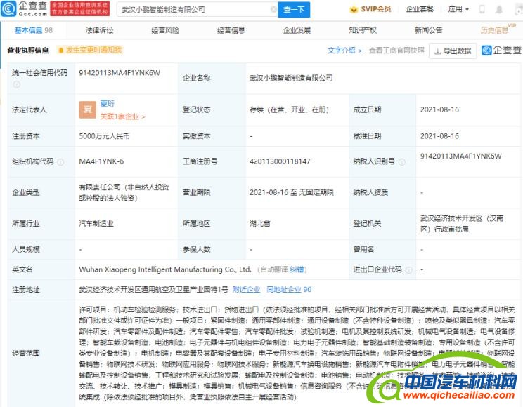Click info icon under 统一社会信用代码
The image size is (523, 407).
click(x=16, y=85)
